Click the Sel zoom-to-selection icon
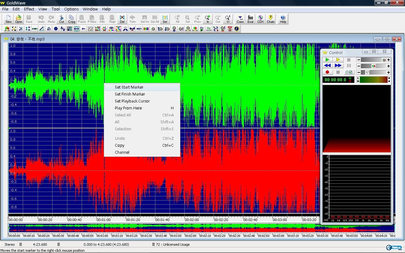This screenshot has width=405, height=253. pyautogui.click(x=187, y=19)
